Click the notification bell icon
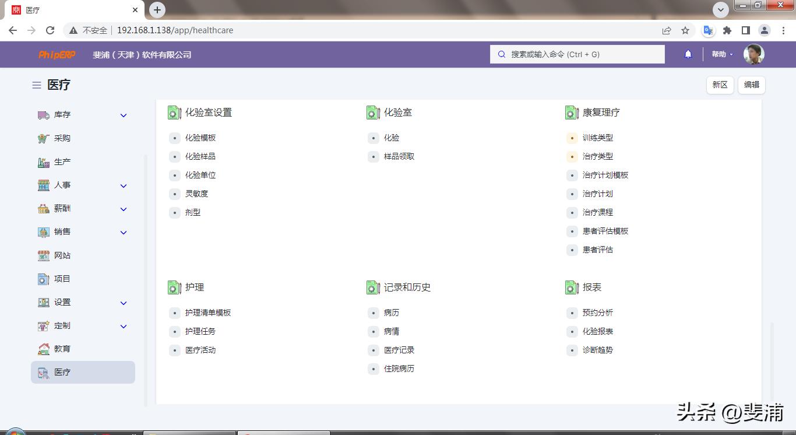Screen dimensions: 796x435 coord(688,54)
